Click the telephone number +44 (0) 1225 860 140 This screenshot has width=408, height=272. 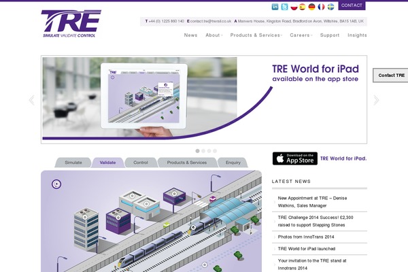click(x=166, y=21)
